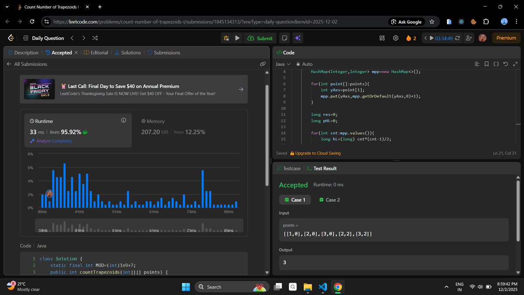Bookmark this page with the star icon
The image size is (524, 295).
[432, 21]
